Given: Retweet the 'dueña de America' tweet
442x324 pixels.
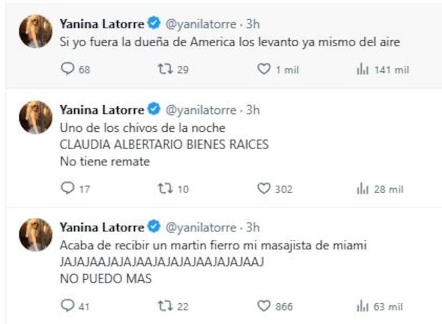Looking at the screenshot, I should (x=165, y=70).
